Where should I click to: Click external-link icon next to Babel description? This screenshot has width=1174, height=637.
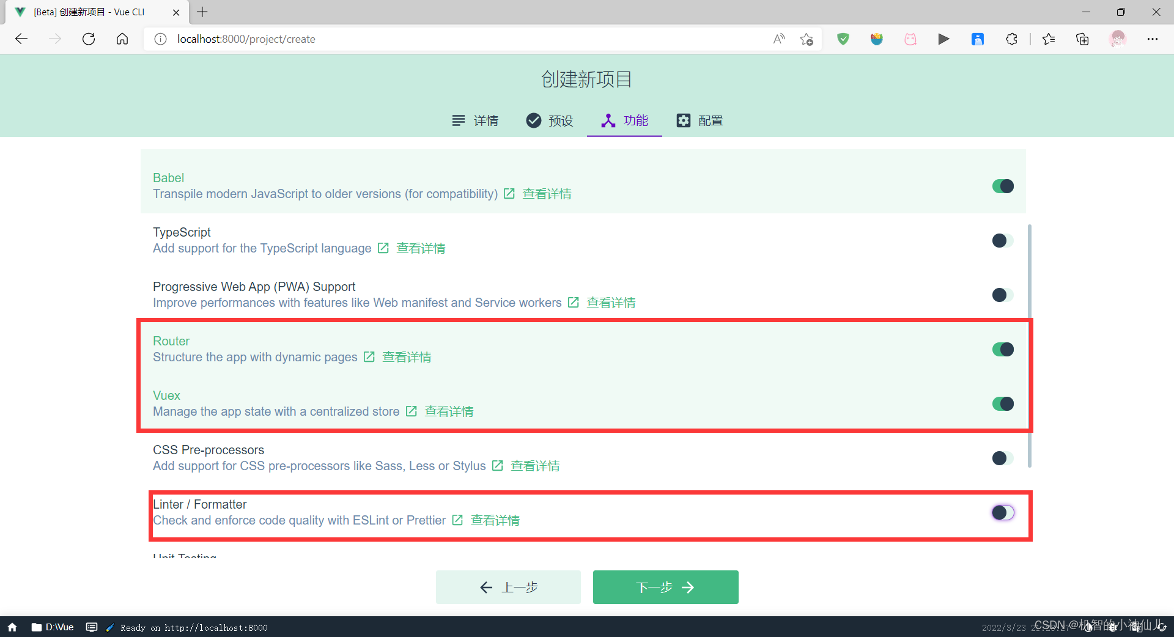click(509, 194)
